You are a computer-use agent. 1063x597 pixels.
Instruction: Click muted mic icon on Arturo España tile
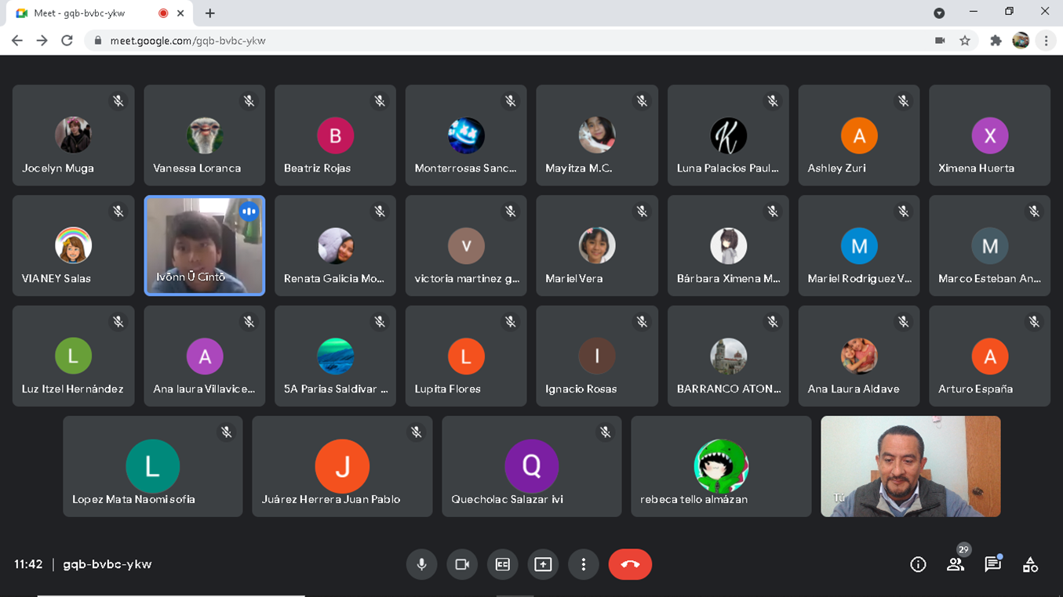(1034, 322)
